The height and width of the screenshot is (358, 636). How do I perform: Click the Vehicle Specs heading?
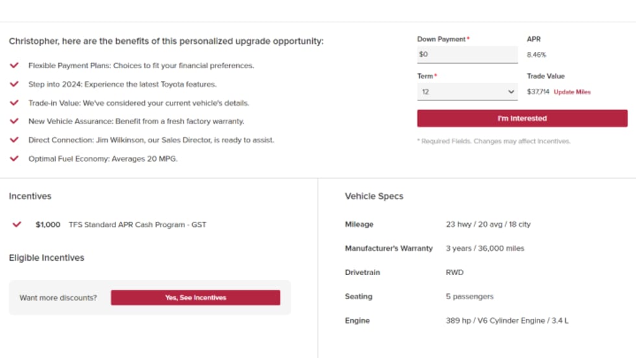pyautogui.click(x=374, y=196)
